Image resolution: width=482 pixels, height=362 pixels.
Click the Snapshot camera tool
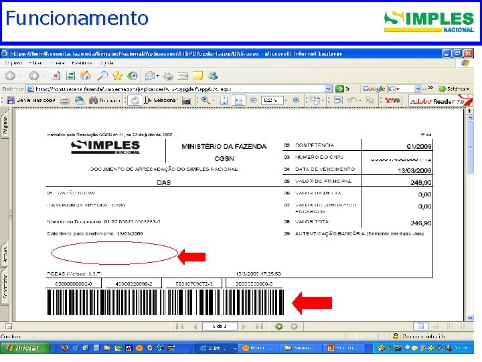(x=186, y=101)
